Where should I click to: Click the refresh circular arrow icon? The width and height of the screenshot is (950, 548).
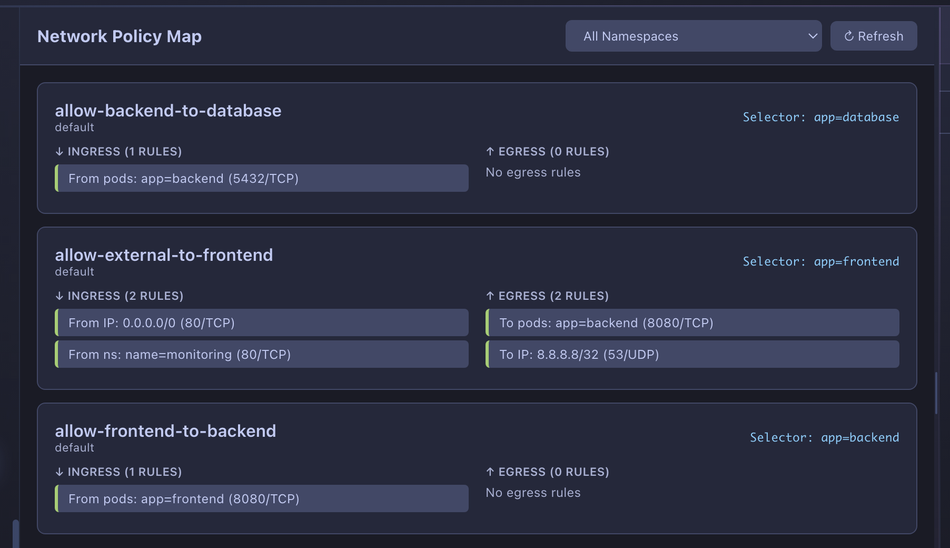click(849, 36)
